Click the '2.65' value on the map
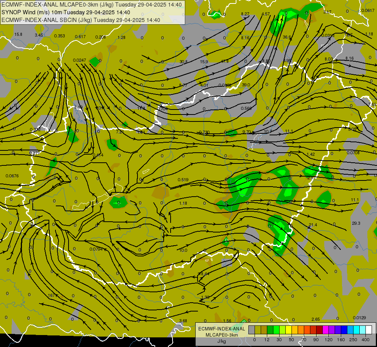Screen dimensions: 377x347 coord(315,319)
